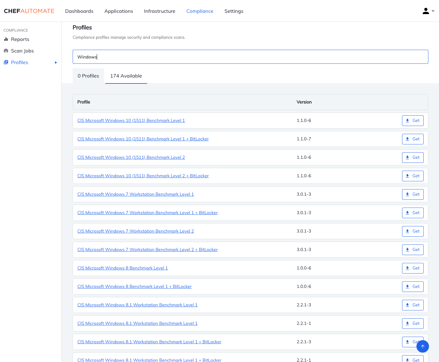The width and height of the screenshot is (439, 362).
Task: Select version 1.0.0-6 of Windows 8 Level 1 + BitLocker
Action: (304, 287)
